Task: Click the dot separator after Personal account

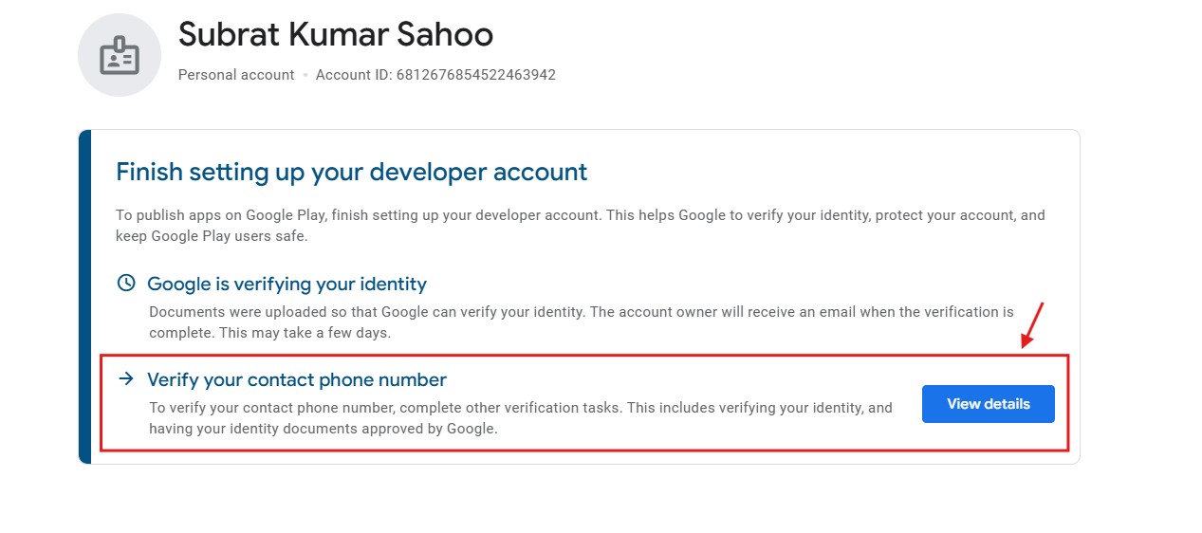Action: [x=305, y=75]
